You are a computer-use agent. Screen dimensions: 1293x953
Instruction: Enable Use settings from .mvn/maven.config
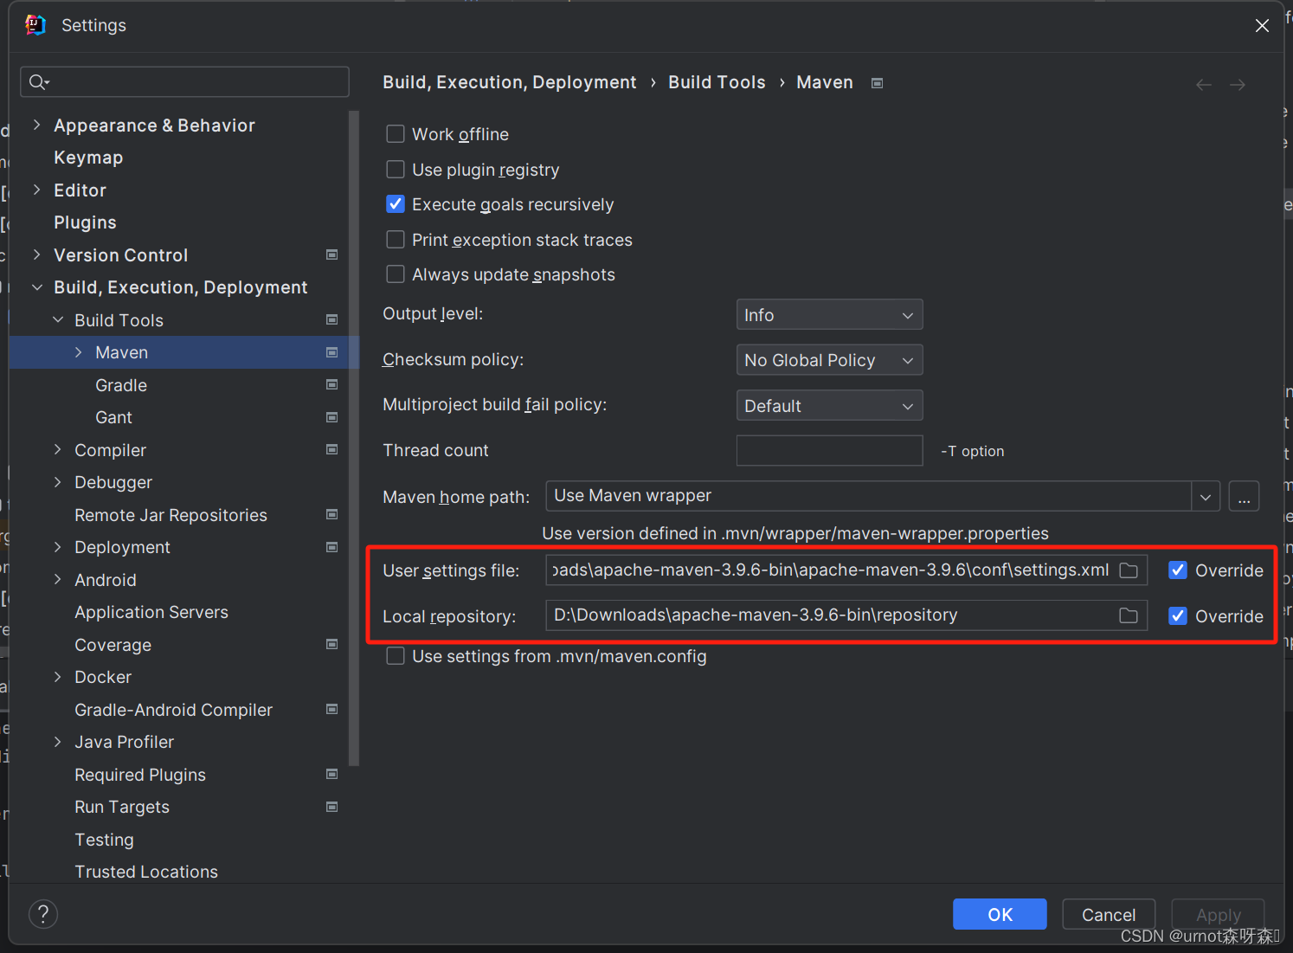point(396,656)
